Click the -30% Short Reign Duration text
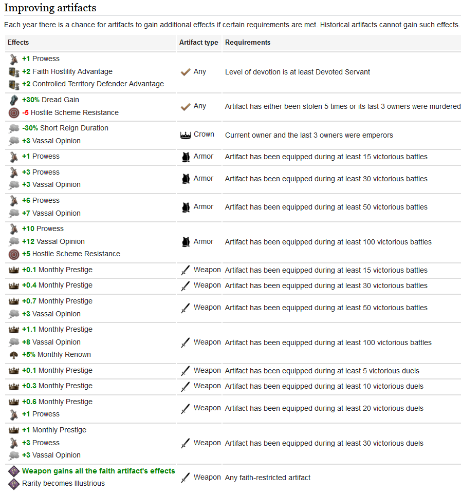 65,128
